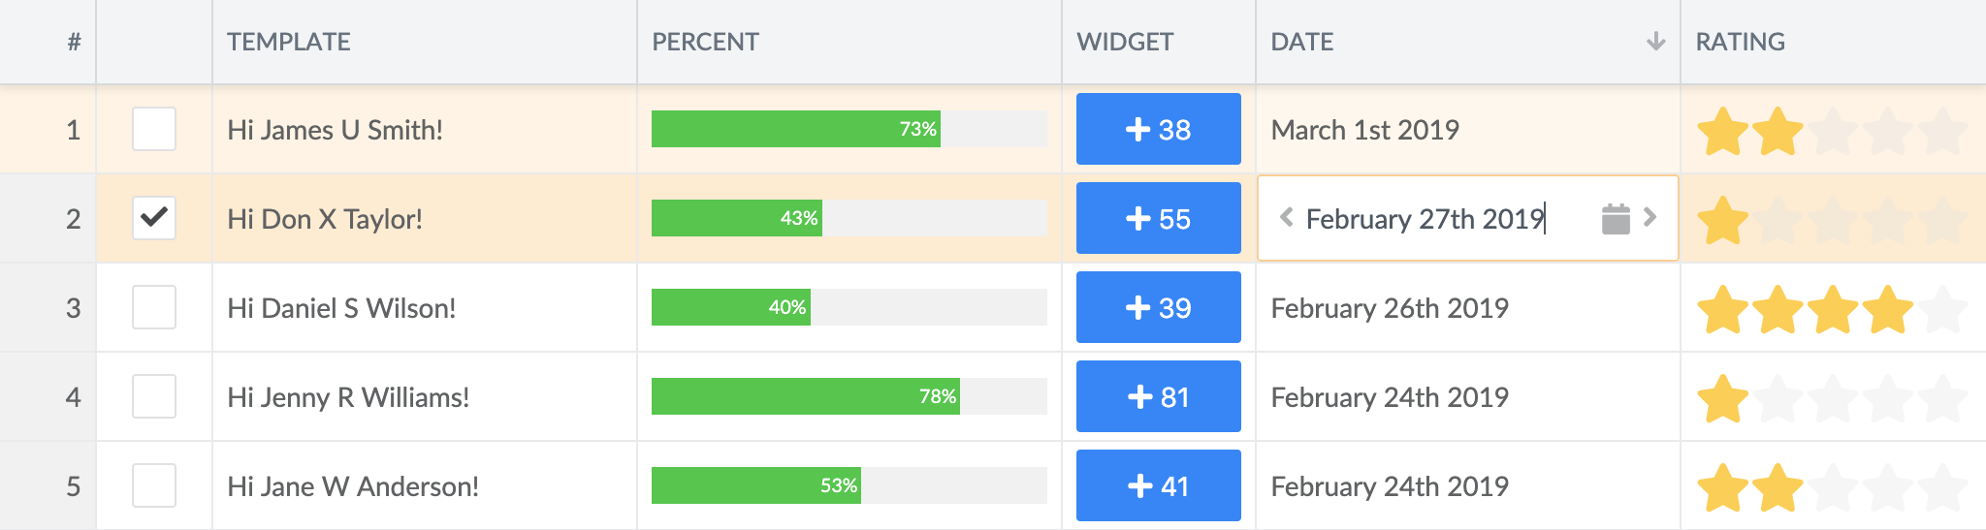This screenshot has height=530, width=1986.
Task: Click the sort arrow in the Date header
Action: click(x=1655, y=42)
